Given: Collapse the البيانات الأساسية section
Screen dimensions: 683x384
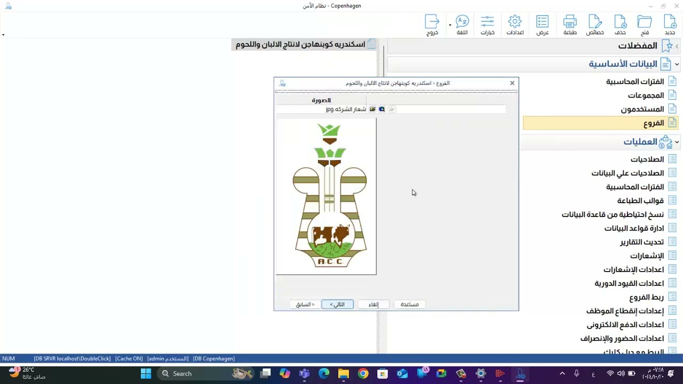Looking at the screenshot, I should click(677, 64).
